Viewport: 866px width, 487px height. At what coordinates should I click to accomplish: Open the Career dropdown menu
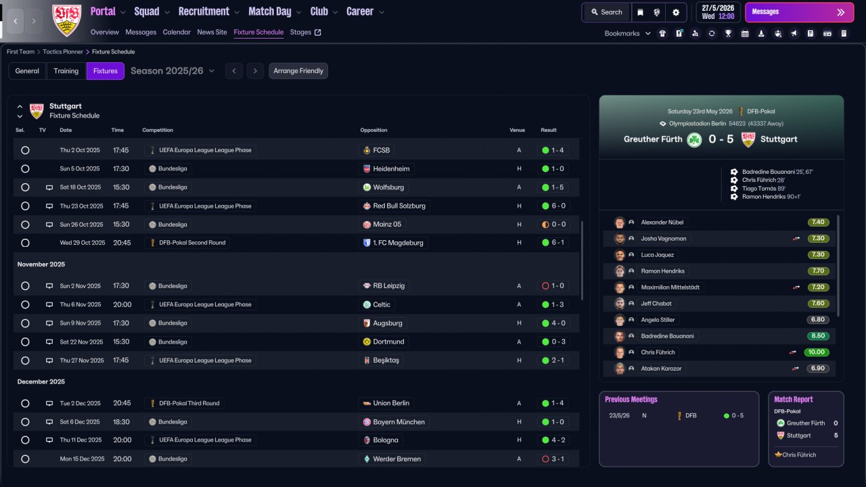365,11
